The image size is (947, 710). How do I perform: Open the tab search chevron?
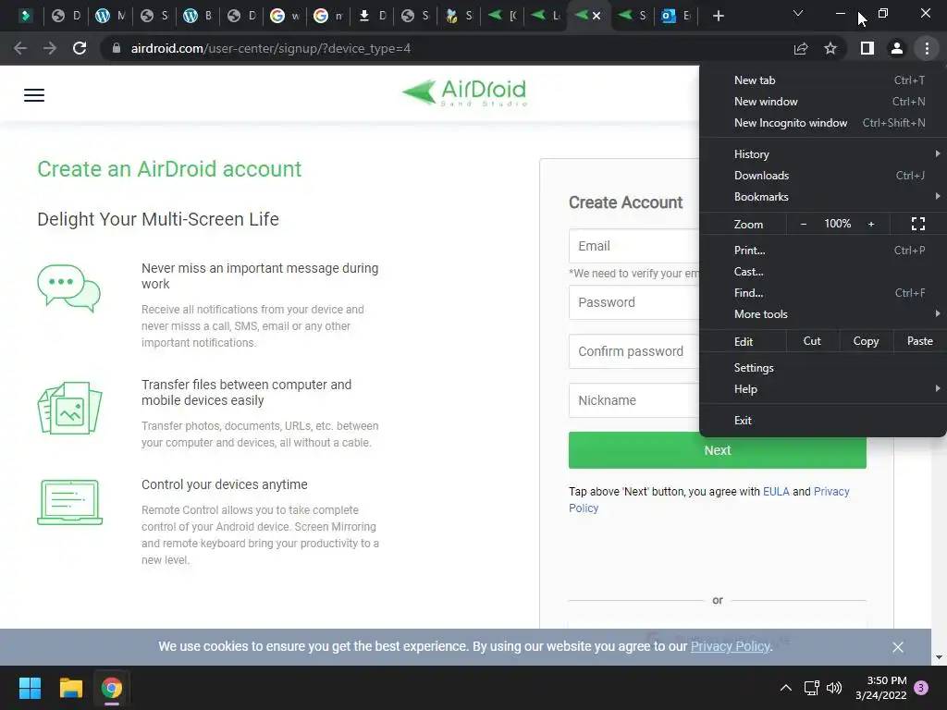pos(798,13)
